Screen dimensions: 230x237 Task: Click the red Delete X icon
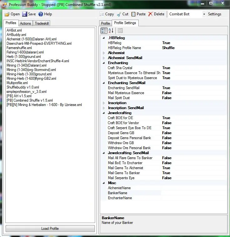(x=151, y=14)
